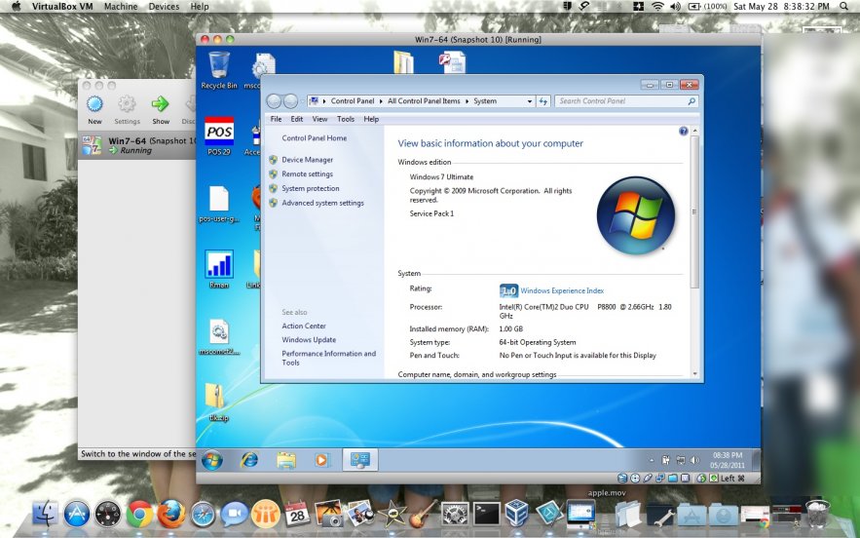Screen dimensions: 860x538
Task: Click the VirtualBox USB devices status icon
Action: click(x=648, y=479)
